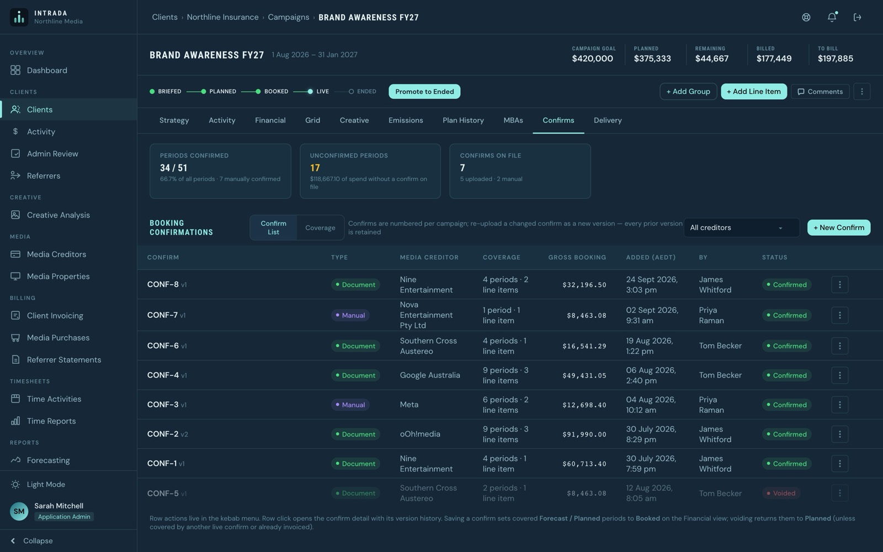The height and width of the screenshot is (552, 883).
Task: Go to Referrers in the sidebar
Action: [68, 176]
